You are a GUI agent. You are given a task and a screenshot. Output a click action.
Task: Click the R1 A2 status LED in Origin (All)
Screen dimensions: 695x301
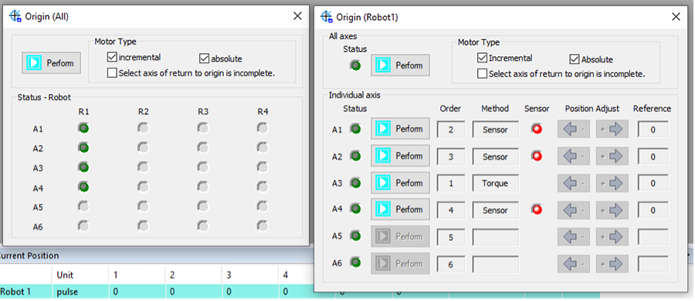pyautogui.click(x=83, y=148)
